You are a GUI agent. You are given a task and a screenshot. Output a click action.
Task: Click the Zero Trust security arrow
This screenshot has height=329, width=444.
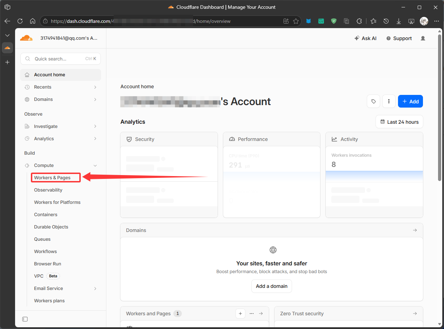click(x=415, y=314)
